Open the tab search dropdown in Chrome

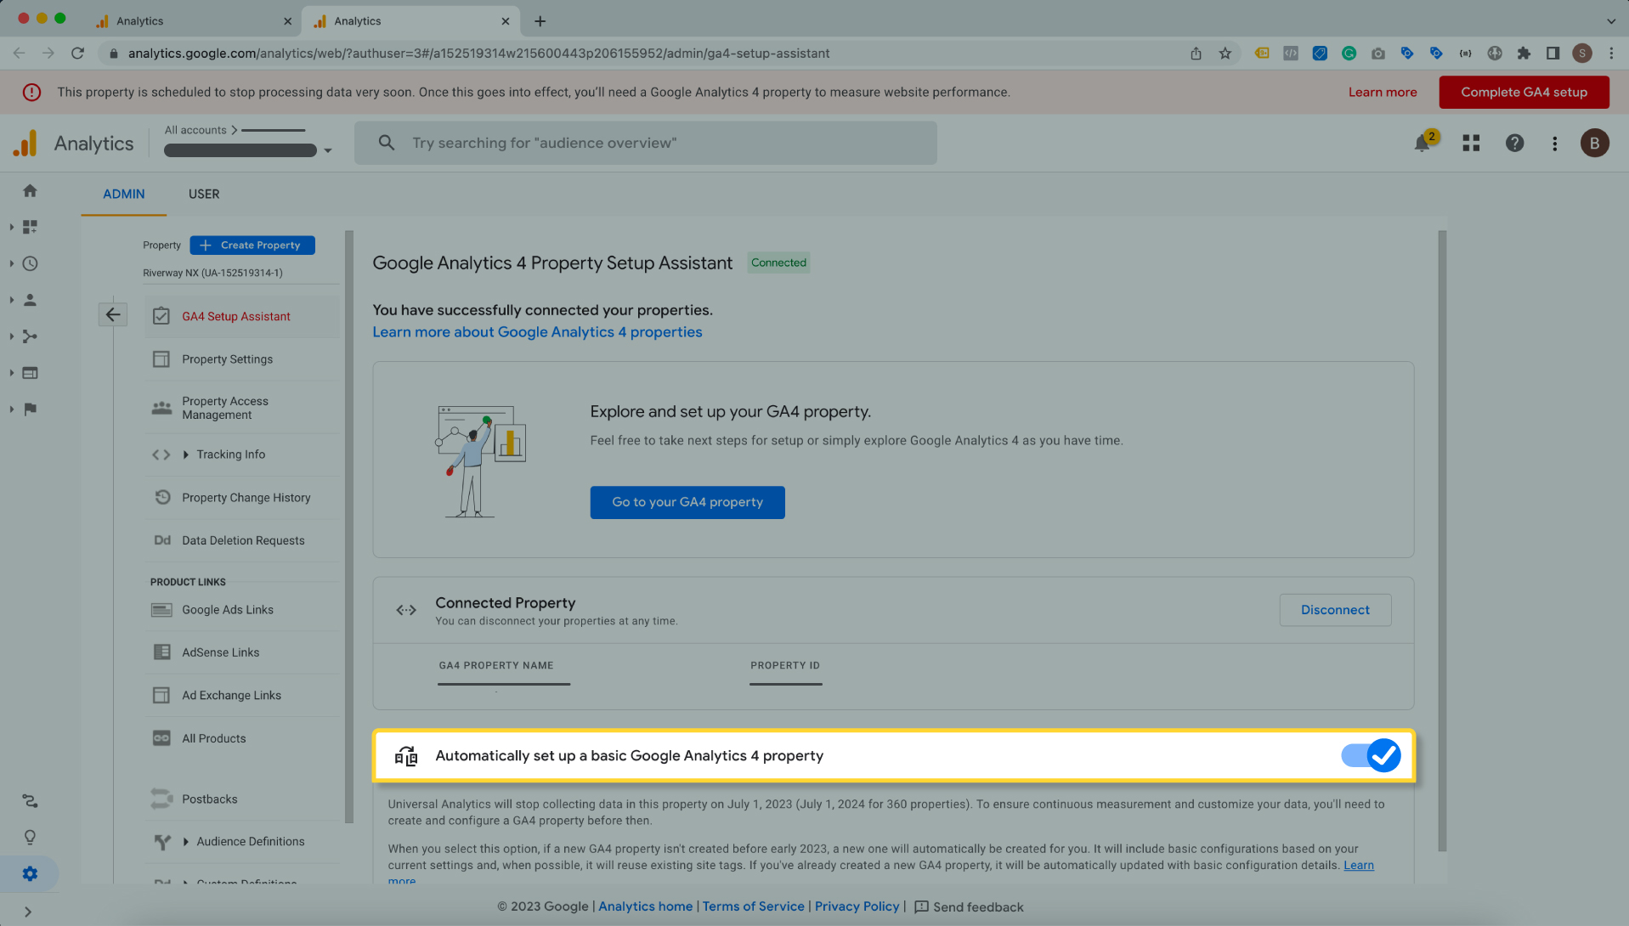pyautogui.click(x=1610, y=21)
